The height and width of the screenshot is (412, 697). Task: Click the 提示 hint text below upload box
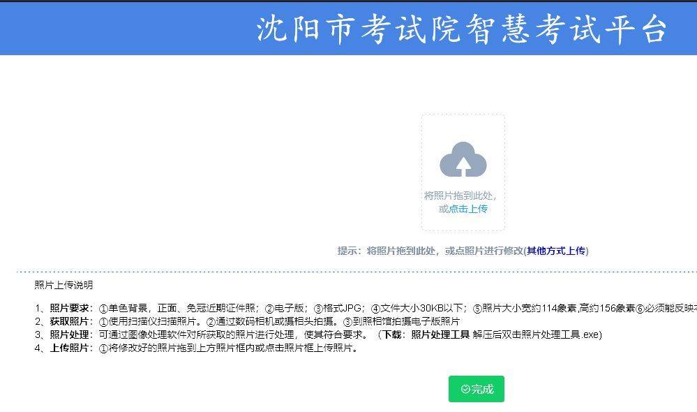click(463, 251)
